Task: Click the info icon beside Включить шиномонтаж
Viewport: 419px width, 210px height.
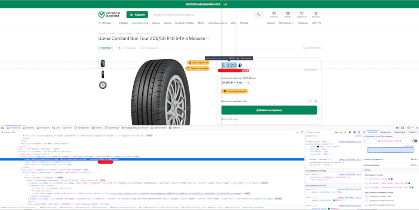Action: 316,101
